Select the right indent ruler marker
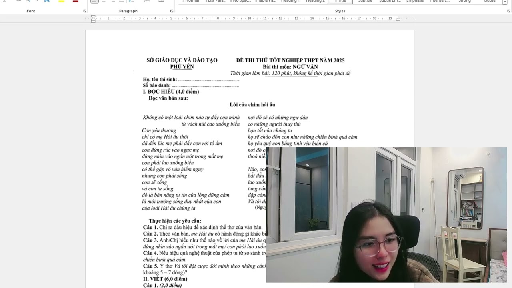 (398, 19)
